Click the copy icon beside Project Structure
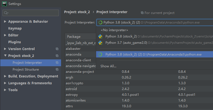This screenshot has width=213, height=110. click(57, 70)
